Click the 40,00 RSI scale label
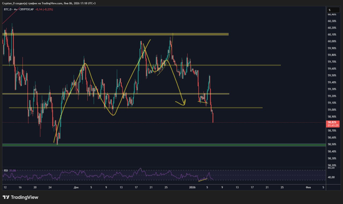This screenshot has width=343, height=204. click(x=331, y=177)
